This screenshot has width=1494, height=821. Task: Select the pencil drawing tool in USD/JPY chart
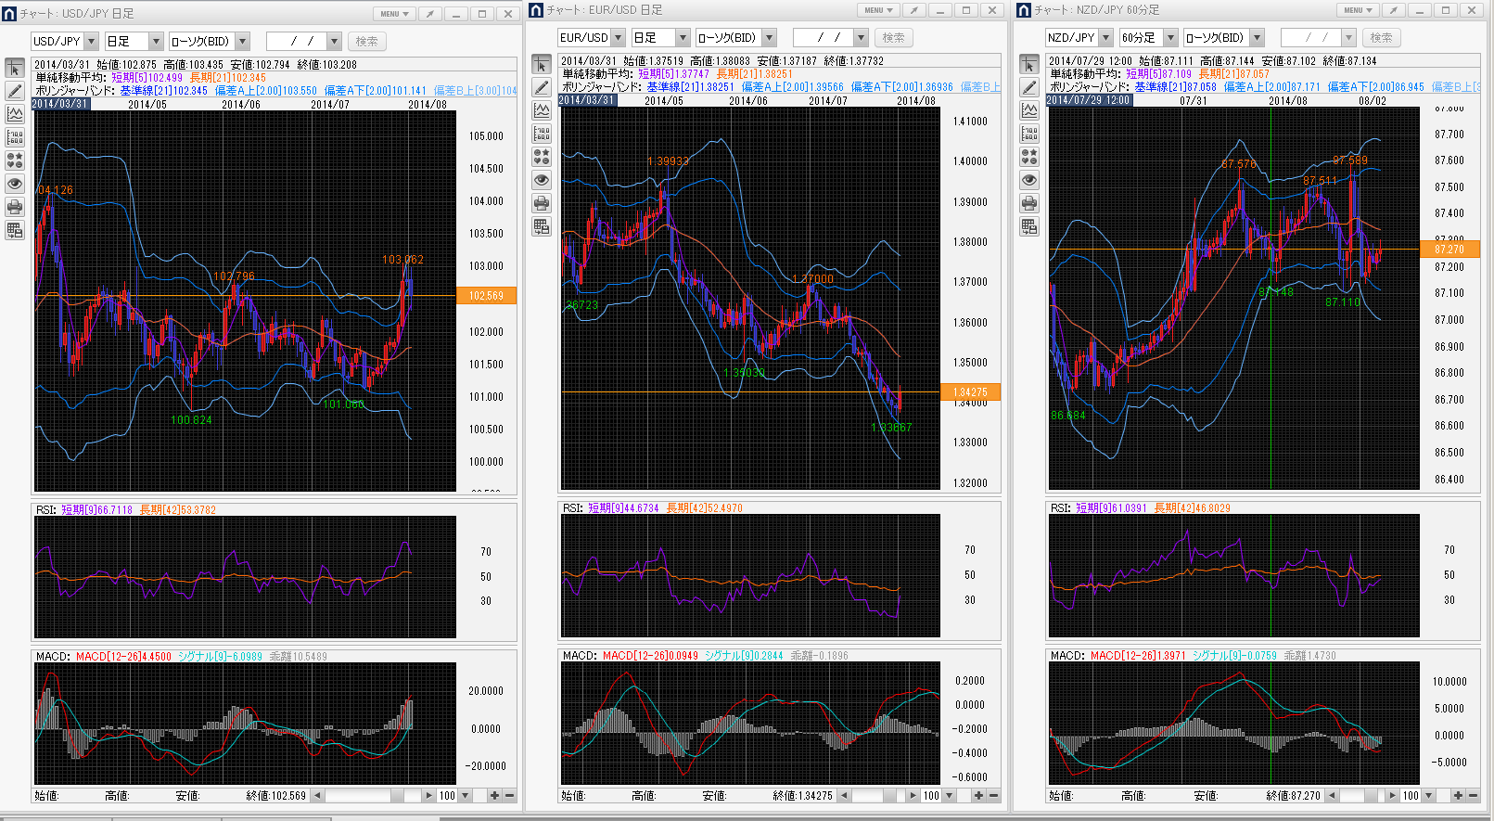click(x=15, y=91)
